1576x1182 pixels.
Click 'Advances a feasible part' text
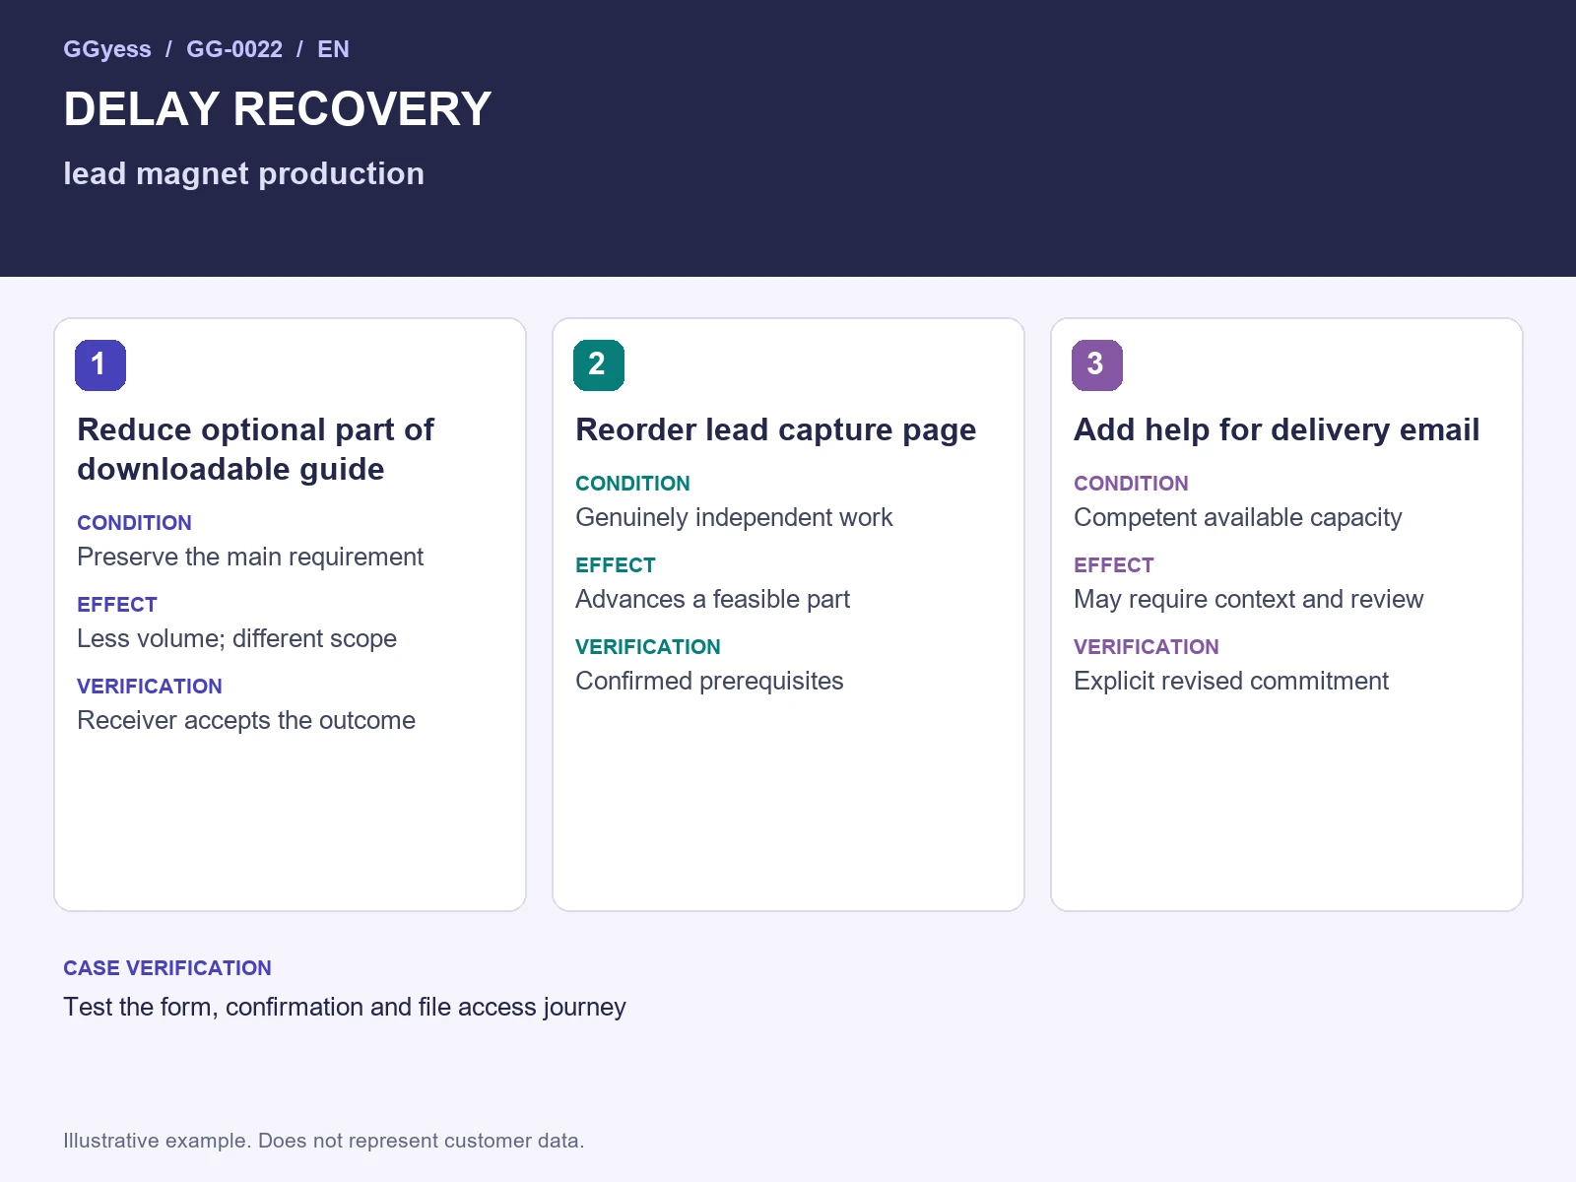(x=712, y=599)
